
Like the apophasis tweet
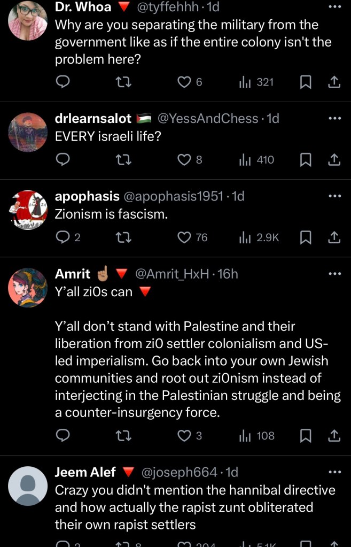pos(184,237)
